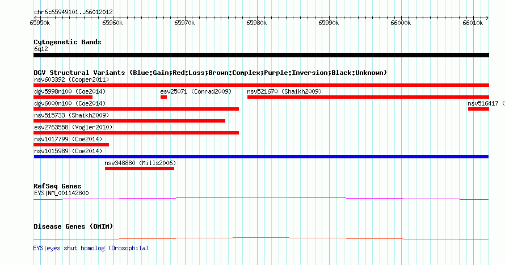Select the small red bar under esv25071
This screenshot has height=265, width=505.
tap(163, 97)
